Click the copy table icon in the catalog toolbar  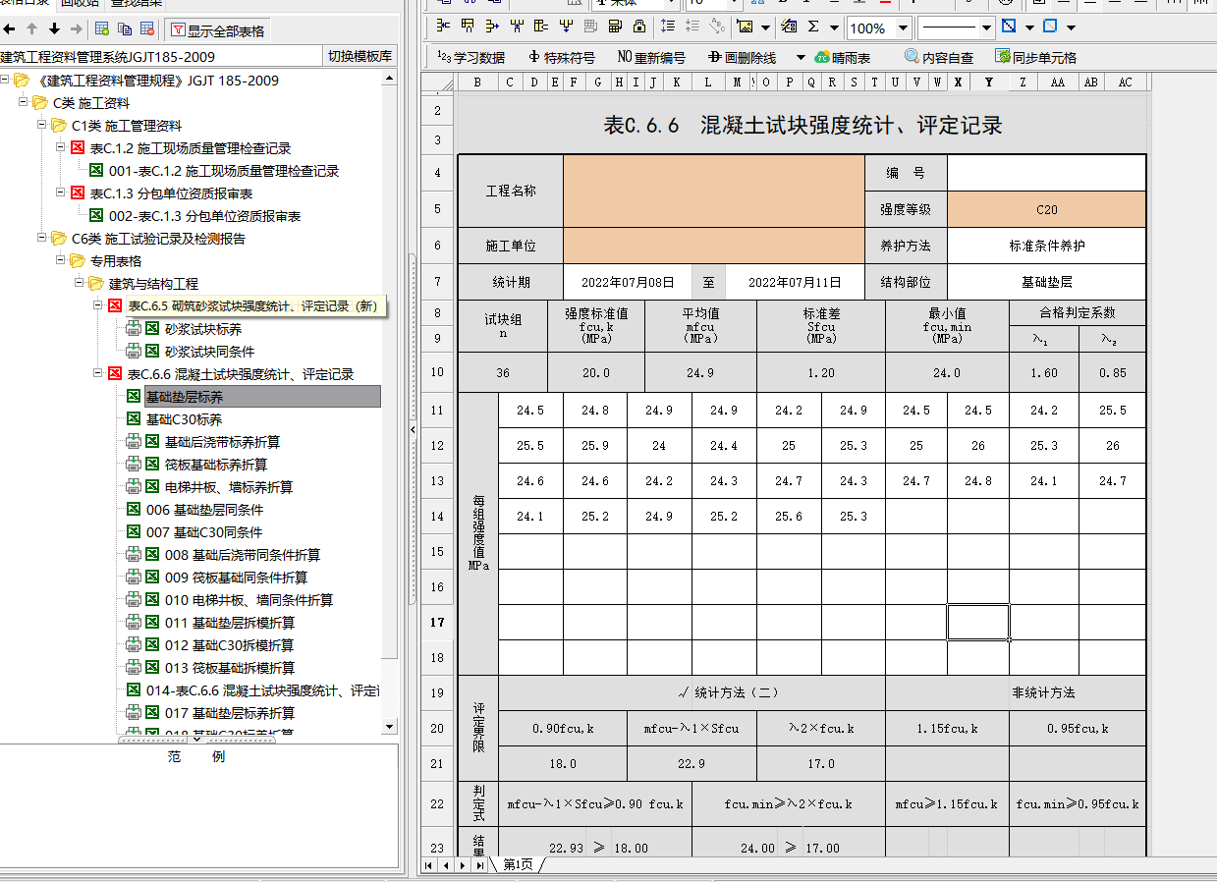coord(125,29)
